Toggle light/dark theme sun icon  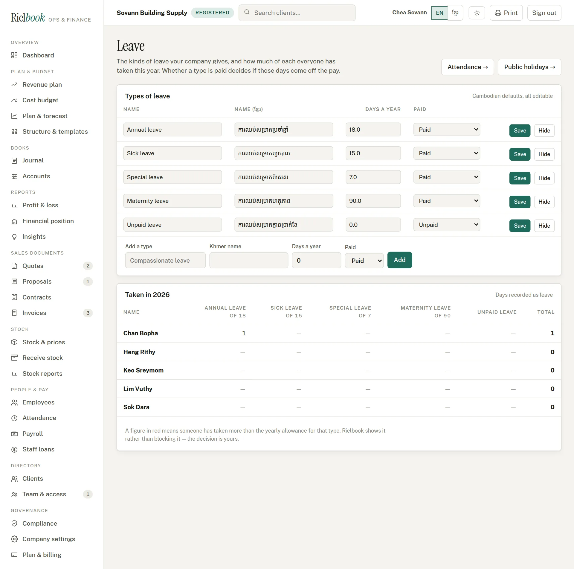pos(477,13)
